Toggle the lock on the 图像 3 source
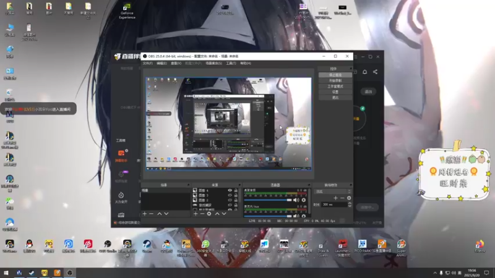 point(236,195)
